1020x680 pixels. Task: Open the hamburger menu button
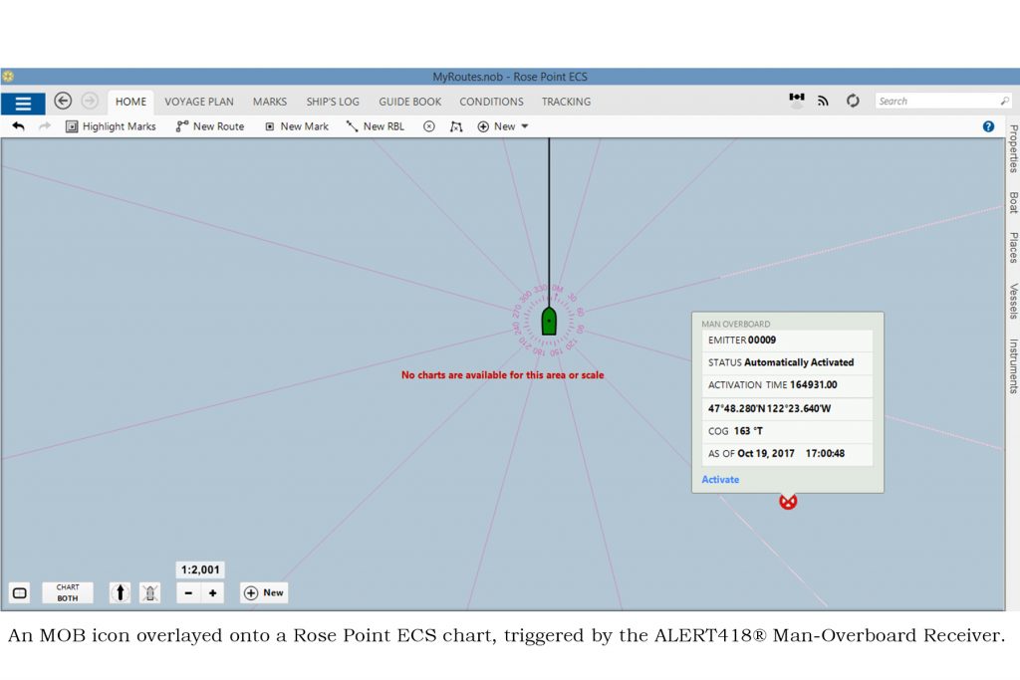click(x=22, y=101)
